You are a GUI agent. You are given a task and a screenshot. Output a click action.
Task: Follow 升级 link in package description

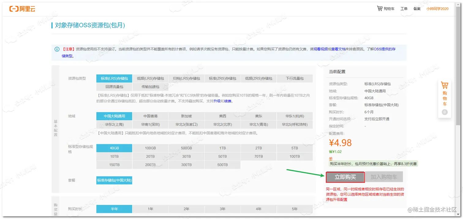click(217, 101)
